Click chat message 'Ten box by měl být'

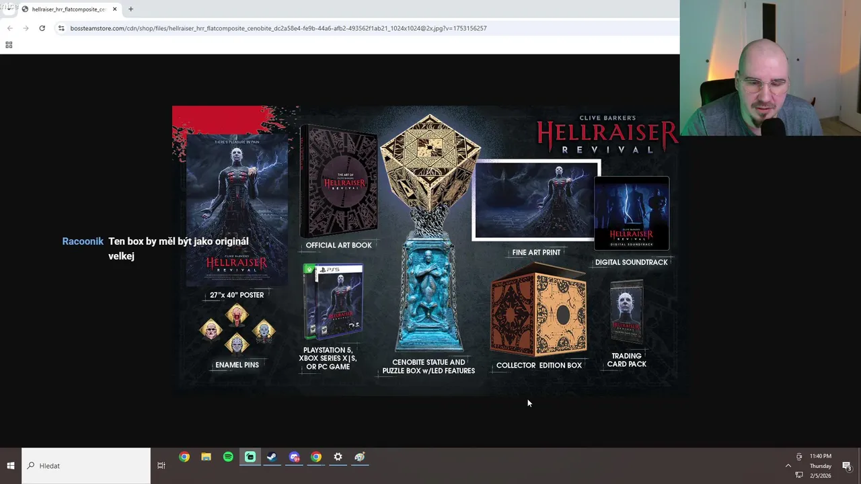[x=178, y=248]
